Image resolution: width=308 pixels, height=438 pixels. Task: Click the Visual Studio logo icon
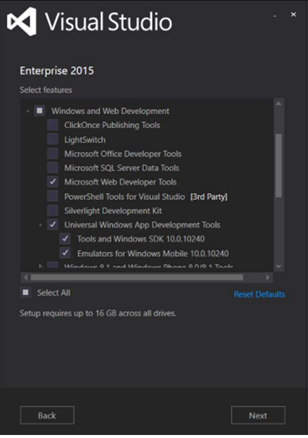click(22, 21)
